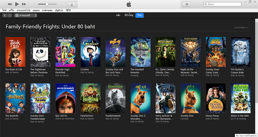Open Monster High: Electrified poster

66,52
